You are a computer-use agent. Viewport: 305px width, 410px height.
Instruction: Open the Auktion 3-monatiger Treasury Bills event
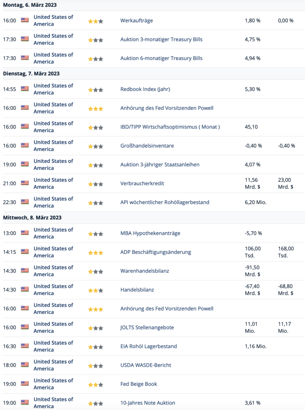(x=161, y=39)
